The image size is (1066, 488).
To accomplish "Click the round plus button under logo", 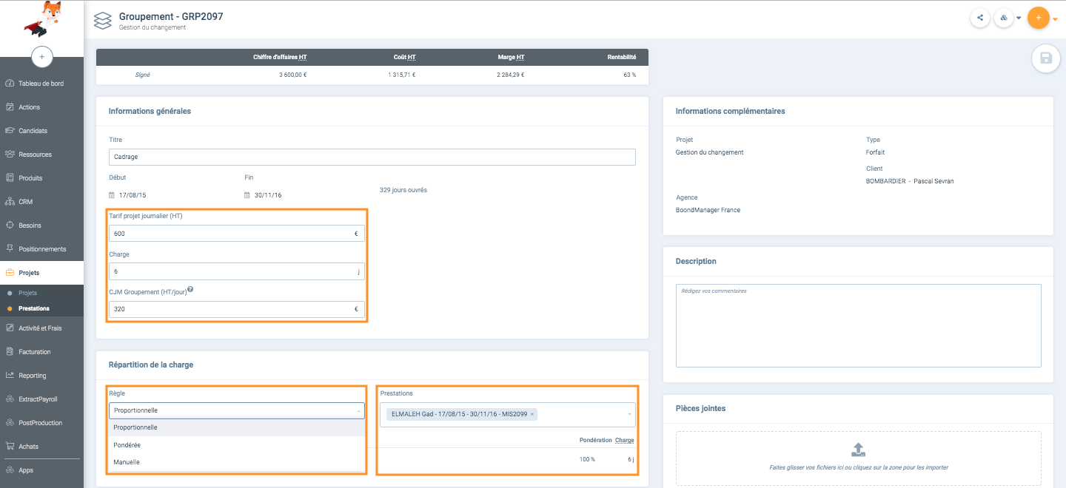I will [42, 56].
